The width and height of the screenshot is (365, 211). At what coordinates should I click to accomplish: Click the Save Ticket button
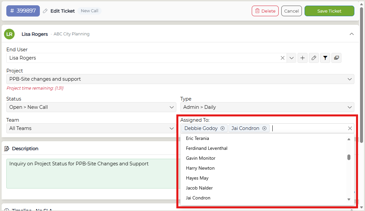329,11
